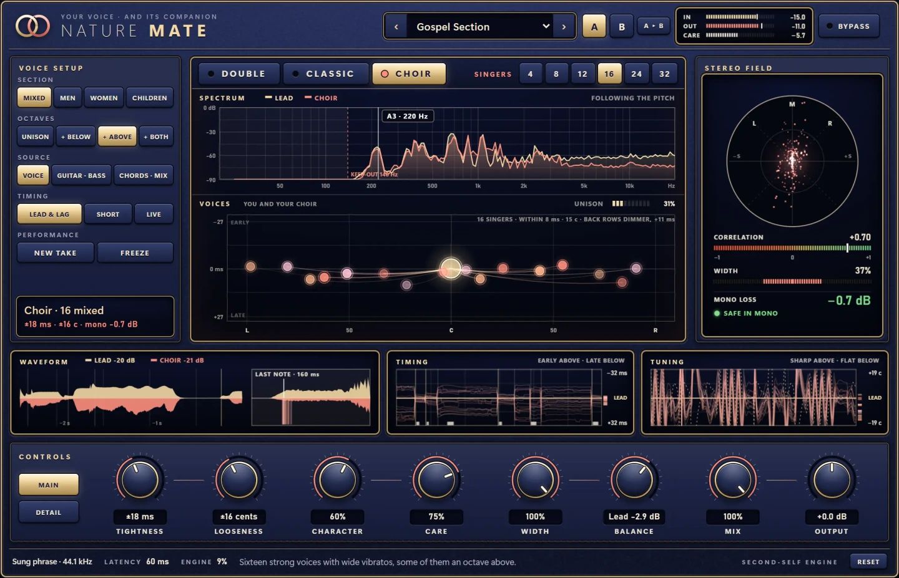This screenshot has height=578, width=899.
Task: Click the Latency 60 ms status
Action: coord(136,562)
